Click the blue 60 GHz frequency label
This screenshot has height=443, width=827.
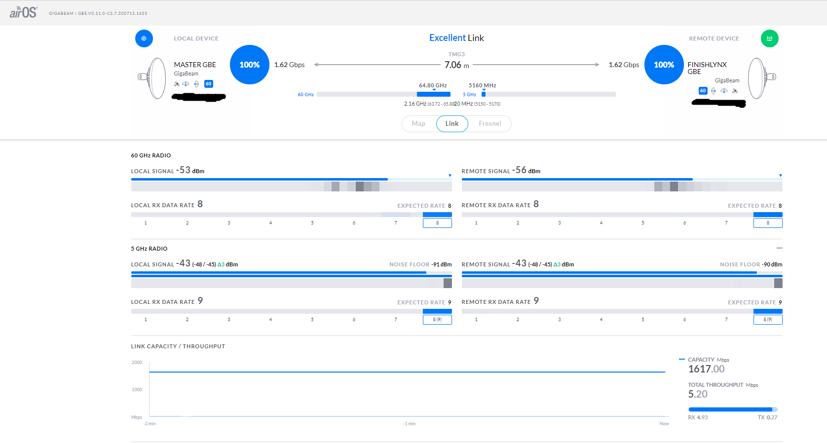pos(305,95)
